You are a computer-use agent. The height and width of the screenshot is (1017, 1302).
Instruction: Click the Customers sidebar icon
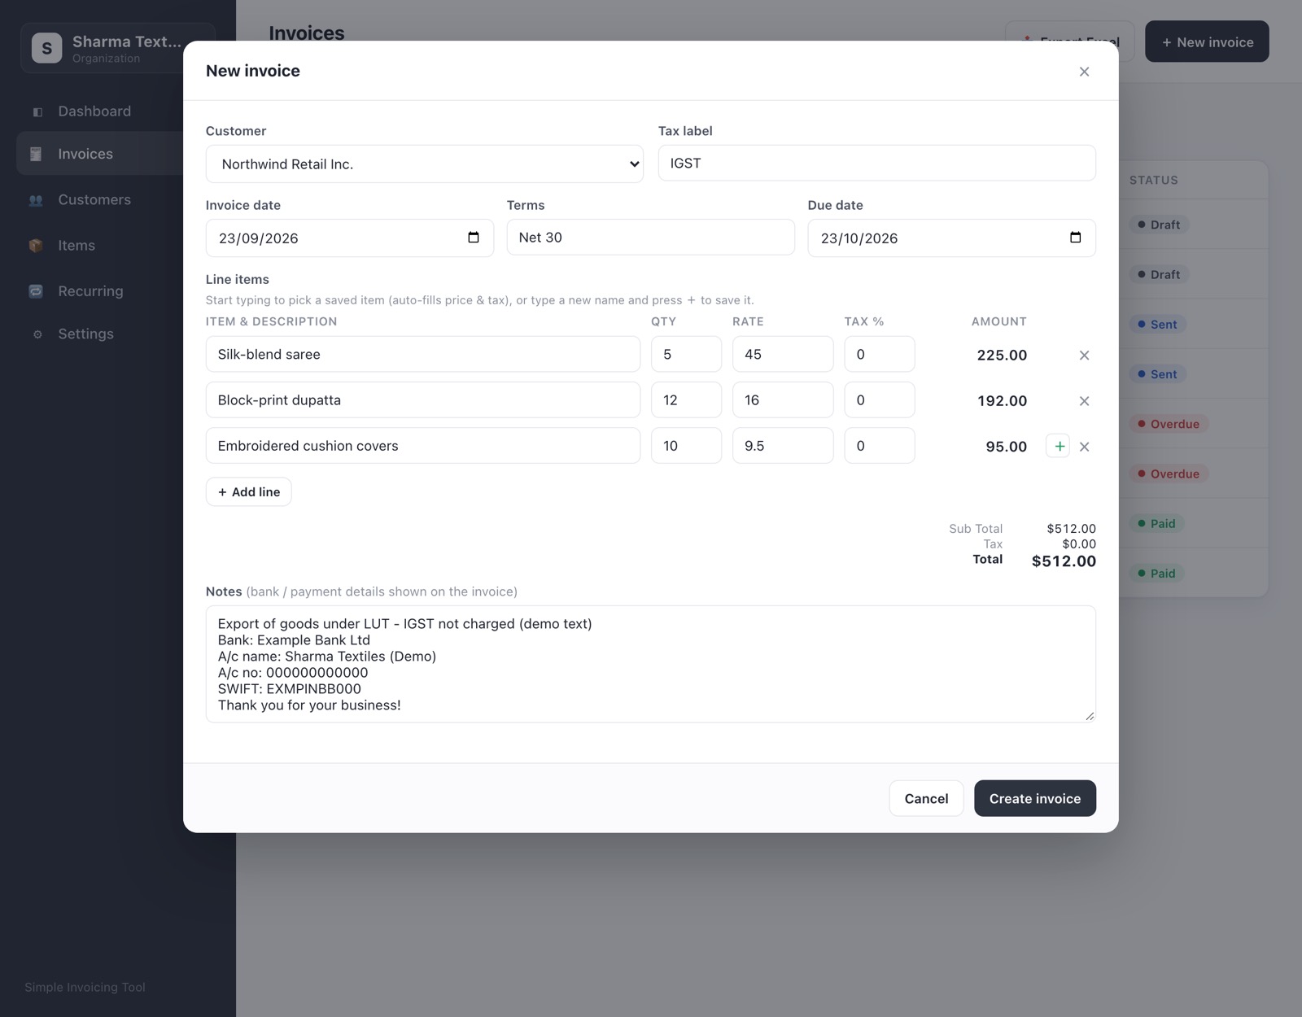(x=36, y=200)
